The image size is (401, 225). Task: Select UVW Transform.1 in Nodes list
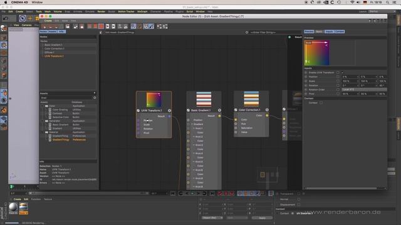point(55,56)
